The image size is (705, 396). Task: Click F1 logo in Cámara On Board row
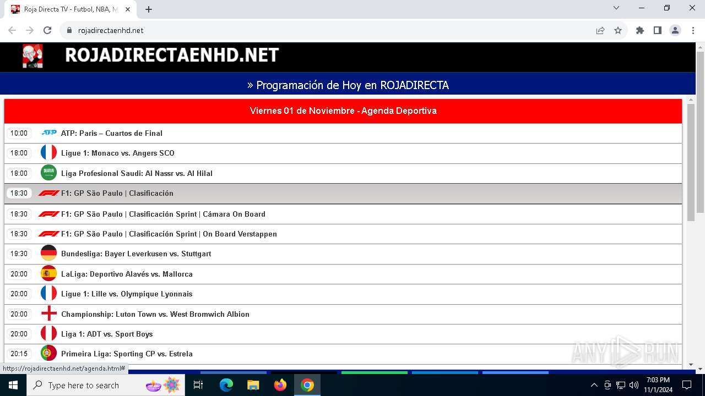pos(49,214)
